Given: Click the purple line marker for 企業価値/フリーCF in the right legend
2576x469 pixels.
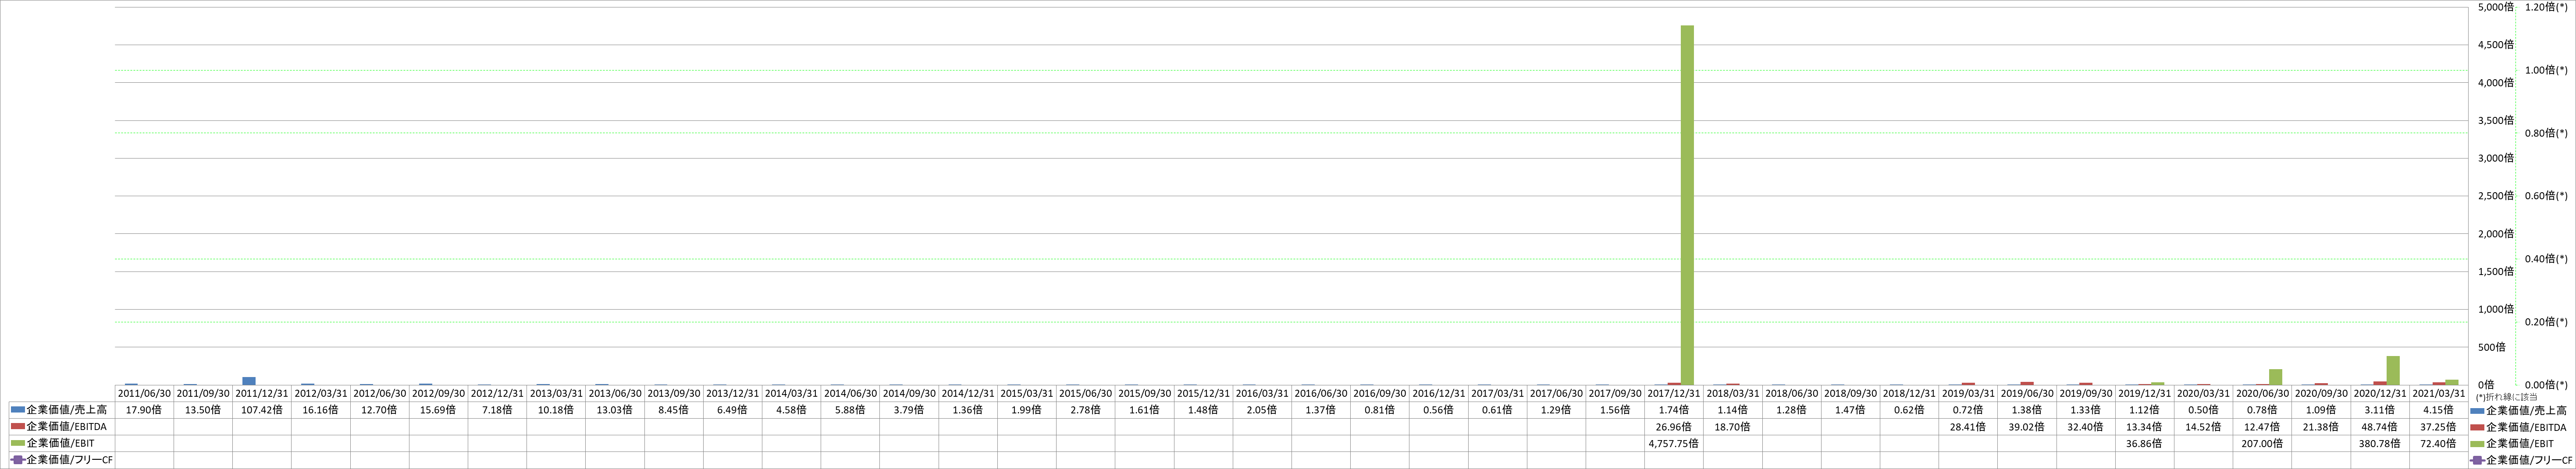Looking at the screenshot, I should [2477, 460].
